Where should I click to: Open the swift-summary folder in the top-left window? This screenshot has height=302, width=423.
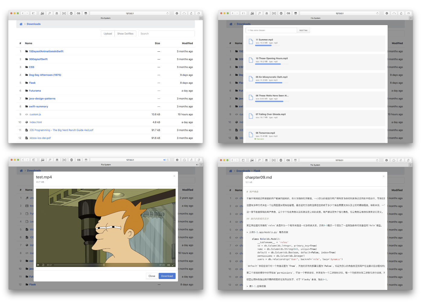point(39,106)
